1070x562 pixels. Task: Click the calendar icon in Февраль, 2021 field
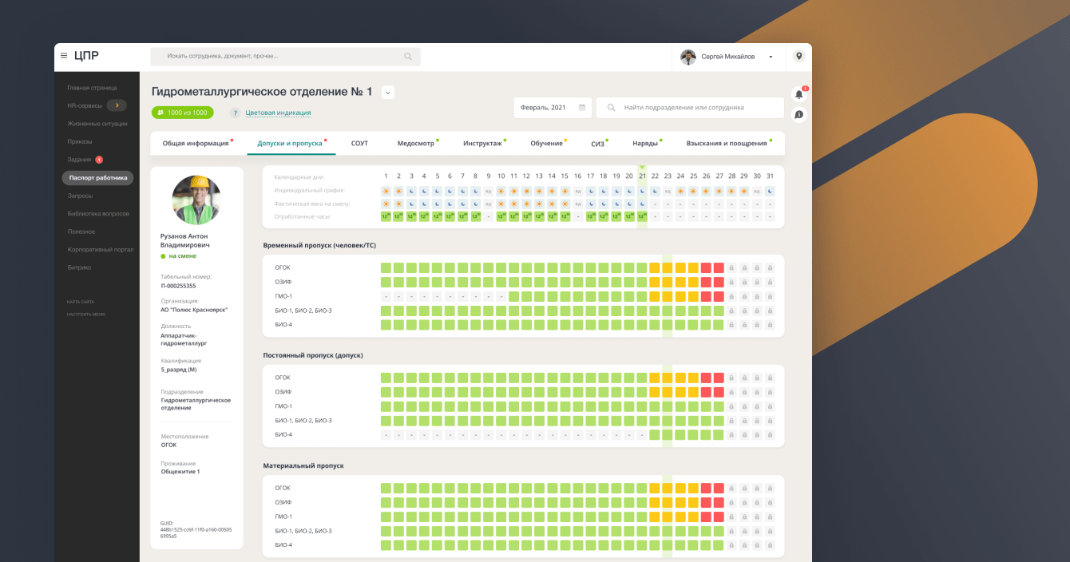582,108
